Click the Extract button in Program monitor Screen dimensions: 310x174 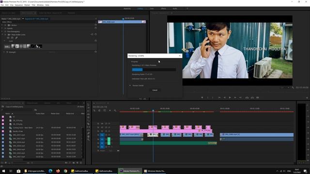click(x=252, y=98)
